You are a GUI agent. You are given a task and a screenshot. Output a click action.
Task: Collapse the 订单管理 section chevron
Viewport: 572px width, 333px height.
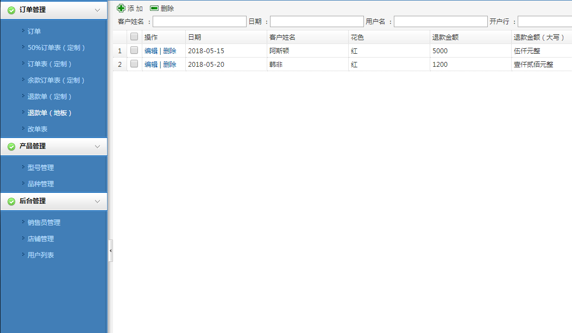pos(97,10)
